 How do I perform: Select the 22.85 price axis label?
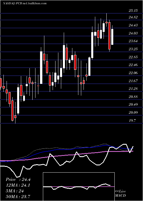point(133,57)
